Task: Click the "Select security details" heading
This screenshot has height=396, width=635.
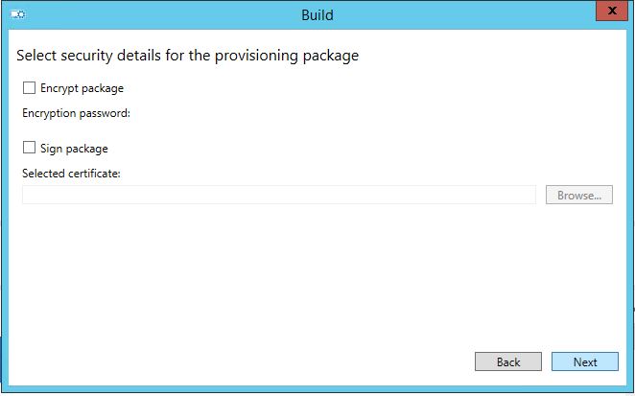Action: coord(187,56)
